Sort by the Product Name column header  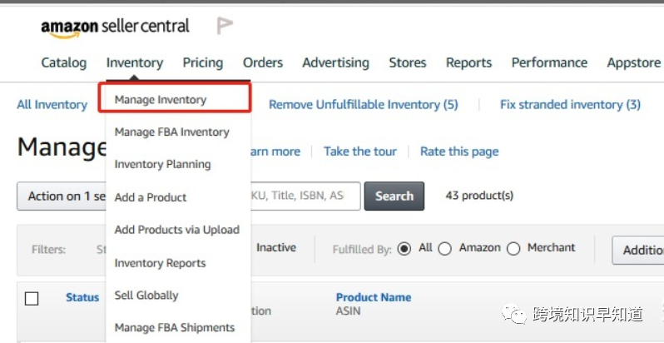(373, 297)
